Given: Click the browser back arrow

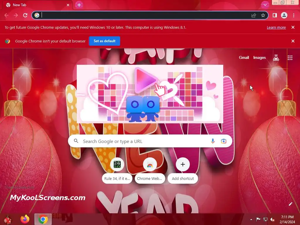Looking at the screenshot, I should click(x=6, y=15).
